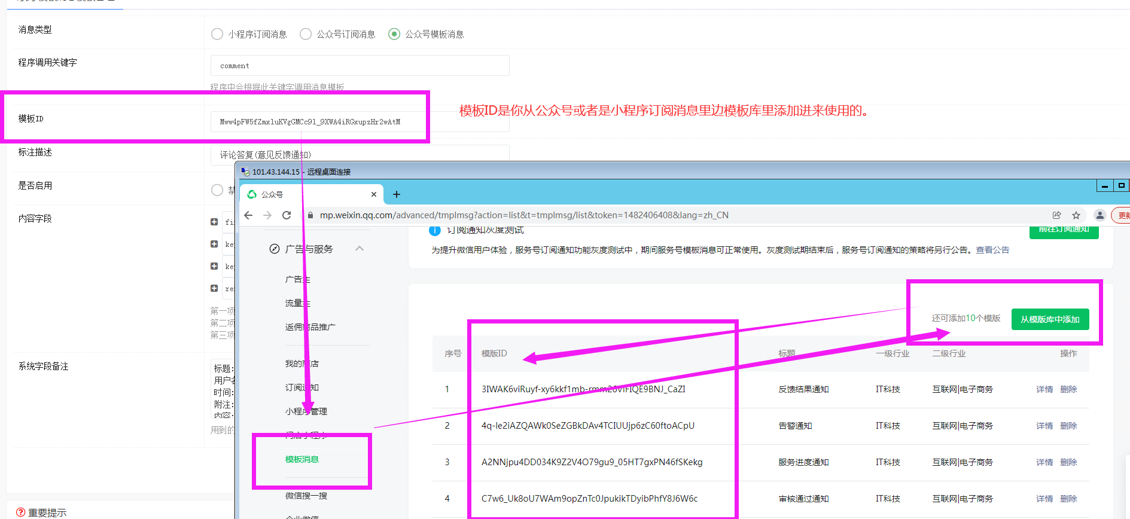Open 微信搜一搜 in the sidebar
The height and width of the screenshot is (519, 1130).
click(306, 496)
